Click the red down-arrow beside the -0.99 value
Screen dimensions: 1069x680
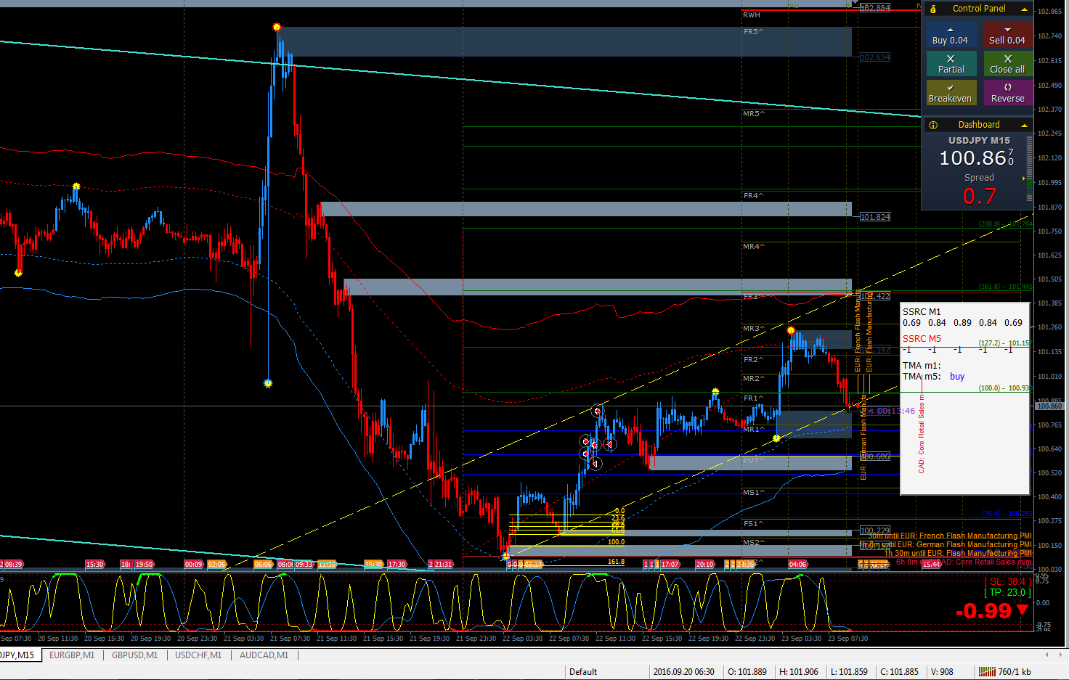coord(1023,610)
